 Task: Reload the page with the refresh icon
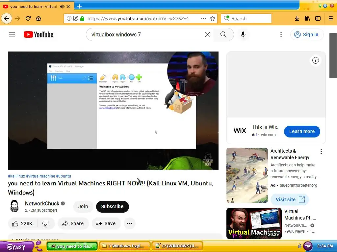28,18
